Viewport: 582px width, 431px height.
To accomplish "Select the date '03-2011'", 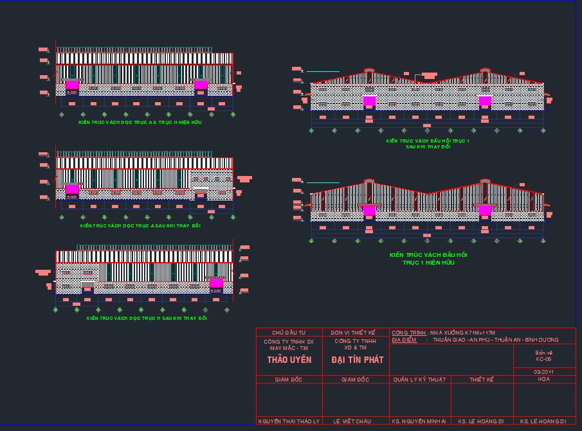I will tap(543, 372).
